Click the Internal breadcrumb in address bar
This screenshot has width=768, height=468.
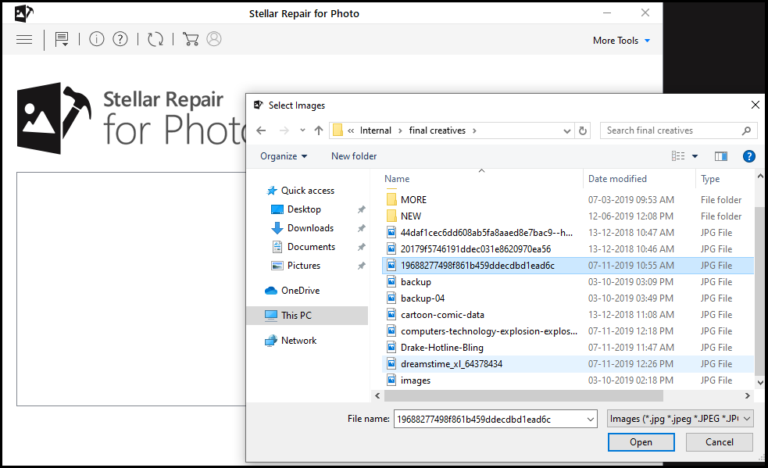coord(375,130)
